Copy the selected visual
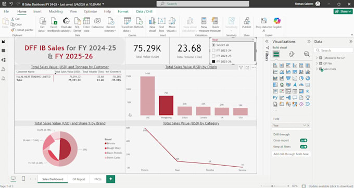Image resolution: width=354 pixels, height=188 pixels. (x=16, y=24)
